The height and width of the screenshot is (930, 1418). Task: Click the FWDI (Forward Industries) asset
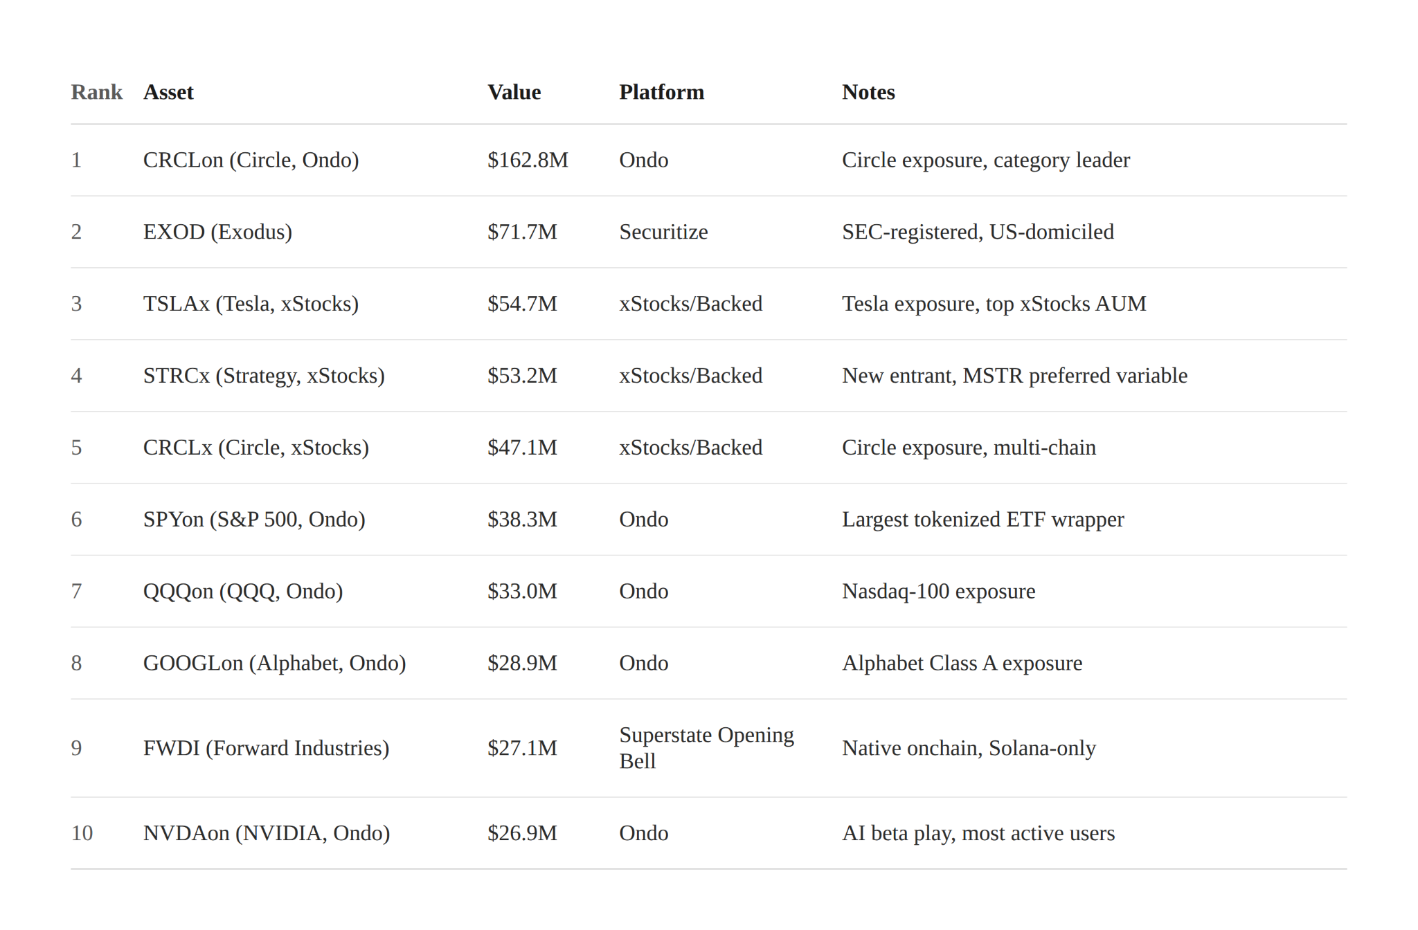click(x=266, y=748)
